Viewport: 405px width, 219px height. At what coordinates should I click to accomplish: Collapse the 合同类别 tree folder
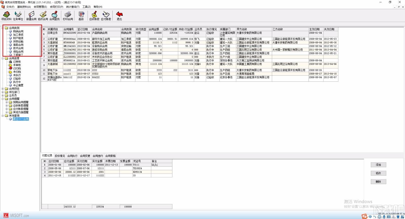click(x=3, y=28)
